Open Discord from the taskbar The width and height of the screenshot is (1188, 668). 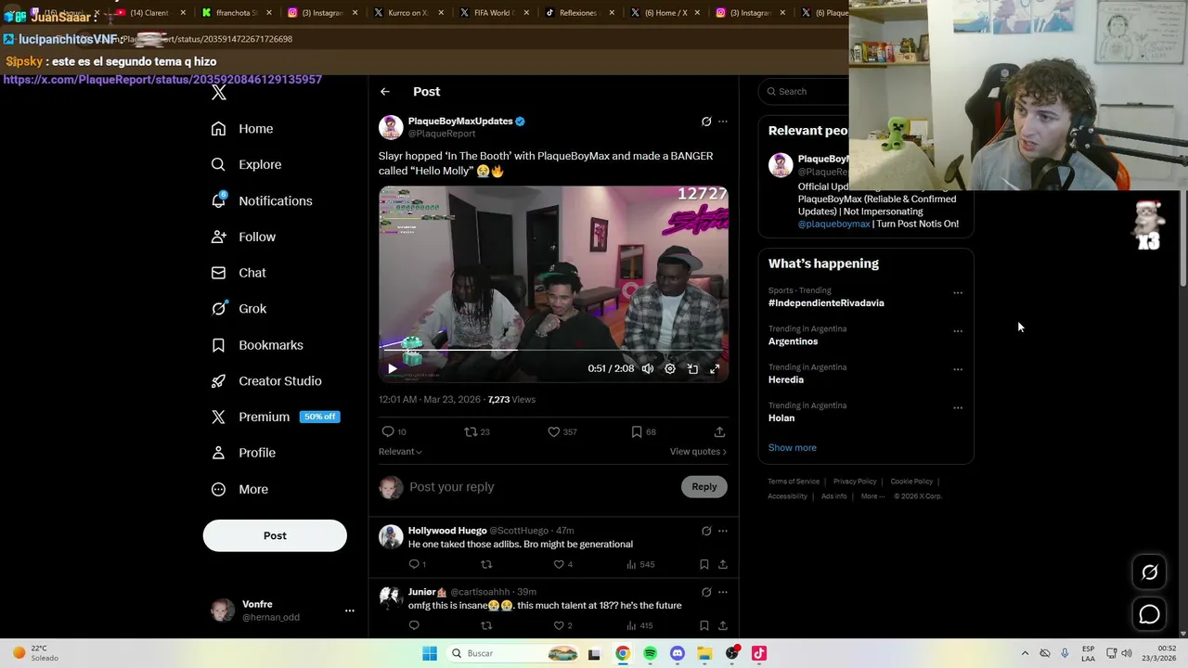[x=678, y=653]
